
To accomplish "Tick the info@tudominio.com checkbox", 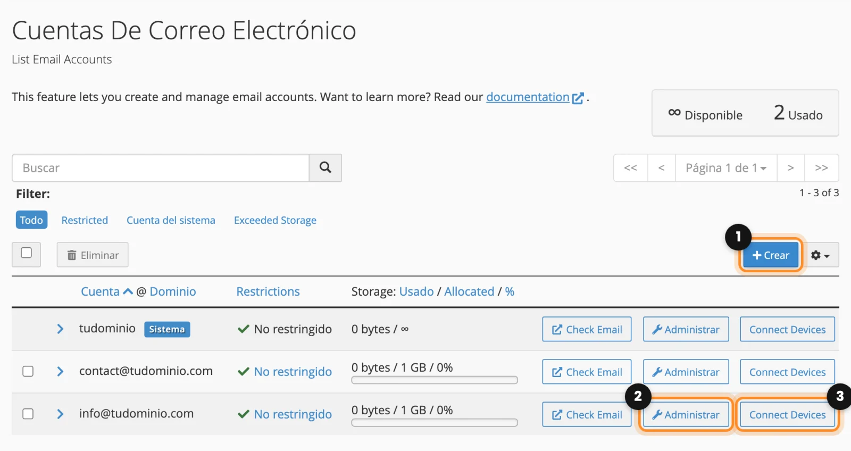I will click(x=28, y=414).
